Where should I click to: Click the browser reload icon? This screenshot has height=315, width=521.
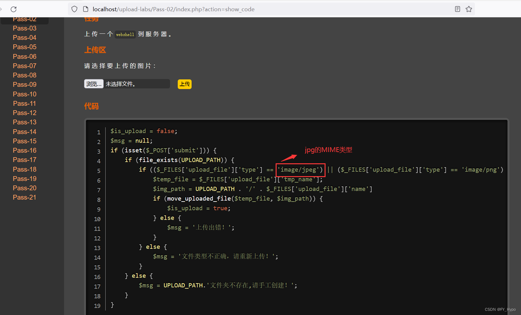[x=14, y=9]
